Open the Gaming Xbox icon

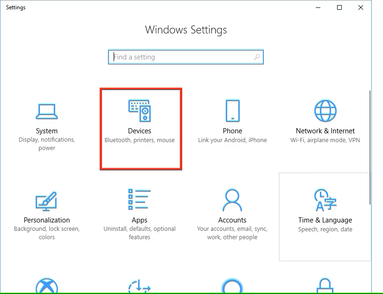pos(47,286)
